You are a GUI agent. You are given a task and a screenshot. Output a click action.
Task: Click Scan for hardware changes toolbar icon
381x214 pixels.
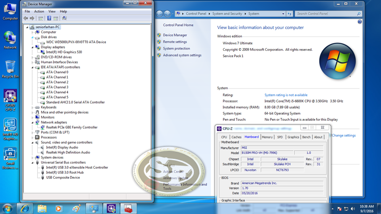64,18
